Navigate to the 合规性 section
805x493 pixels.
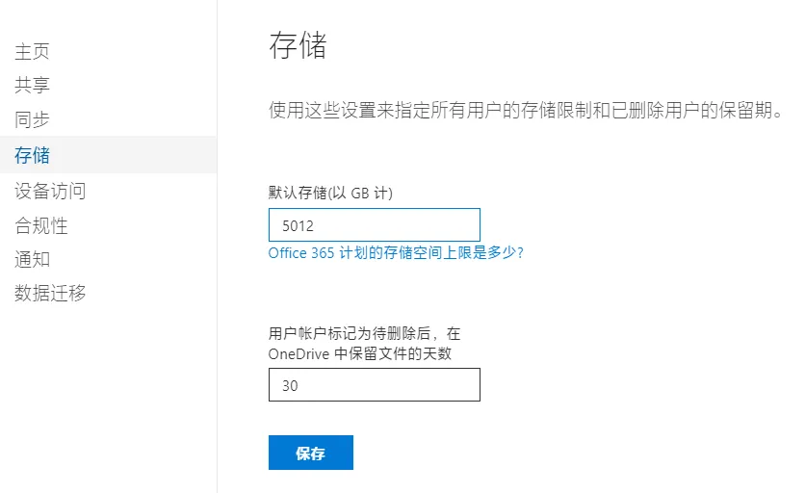coord(41,225)
